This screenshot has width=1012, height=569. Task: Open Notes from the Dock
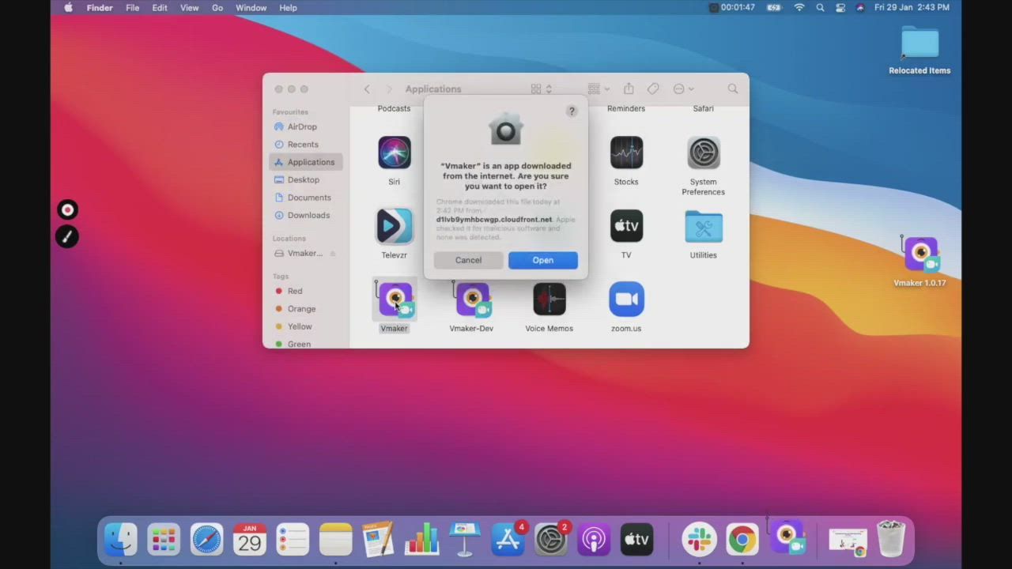coord(335,541)
